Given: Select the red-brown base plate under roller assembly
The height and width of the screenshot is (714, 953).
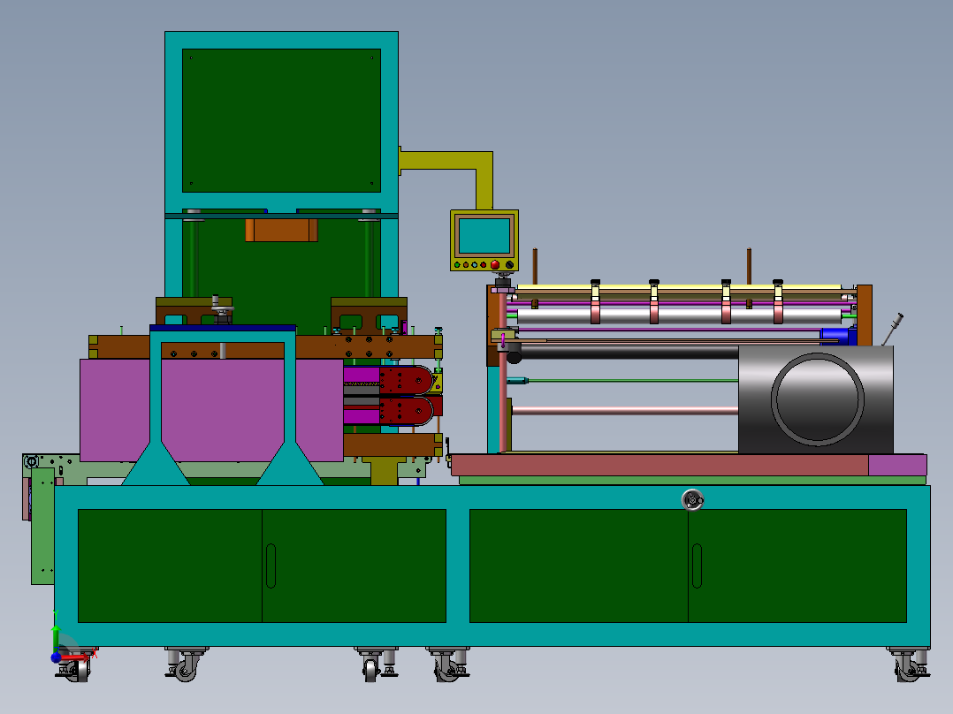Looking at the screenshot, I should pos(659,465).
